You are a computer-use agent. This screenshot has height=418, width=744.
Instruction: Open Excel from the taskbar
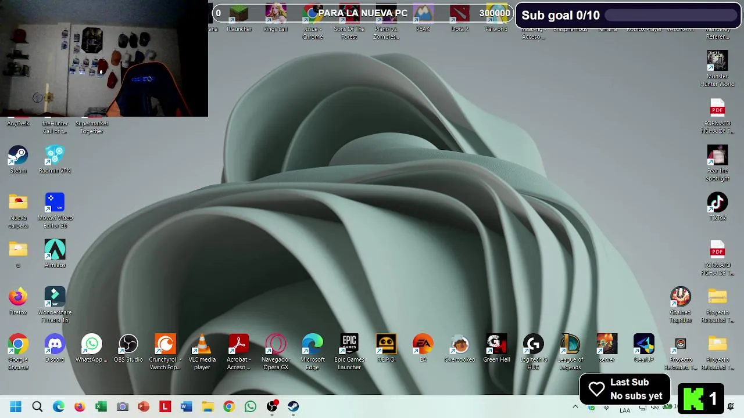pos(101,406)
